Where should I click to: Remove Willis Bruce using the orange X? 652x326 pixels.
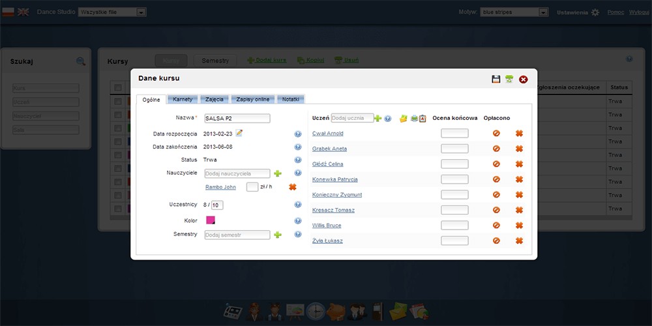520,226
